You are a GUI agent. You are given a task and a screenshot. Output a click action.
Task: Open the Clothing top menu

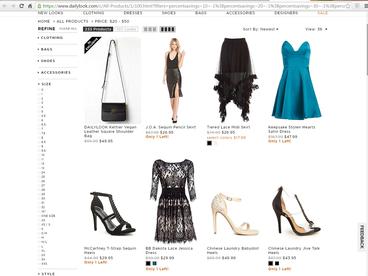click(93, 13)
